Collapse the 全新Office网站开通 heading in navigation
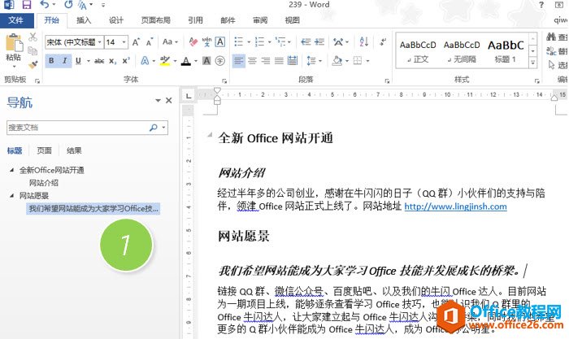Viewport: 569px width, 339px height. [11, 170]
